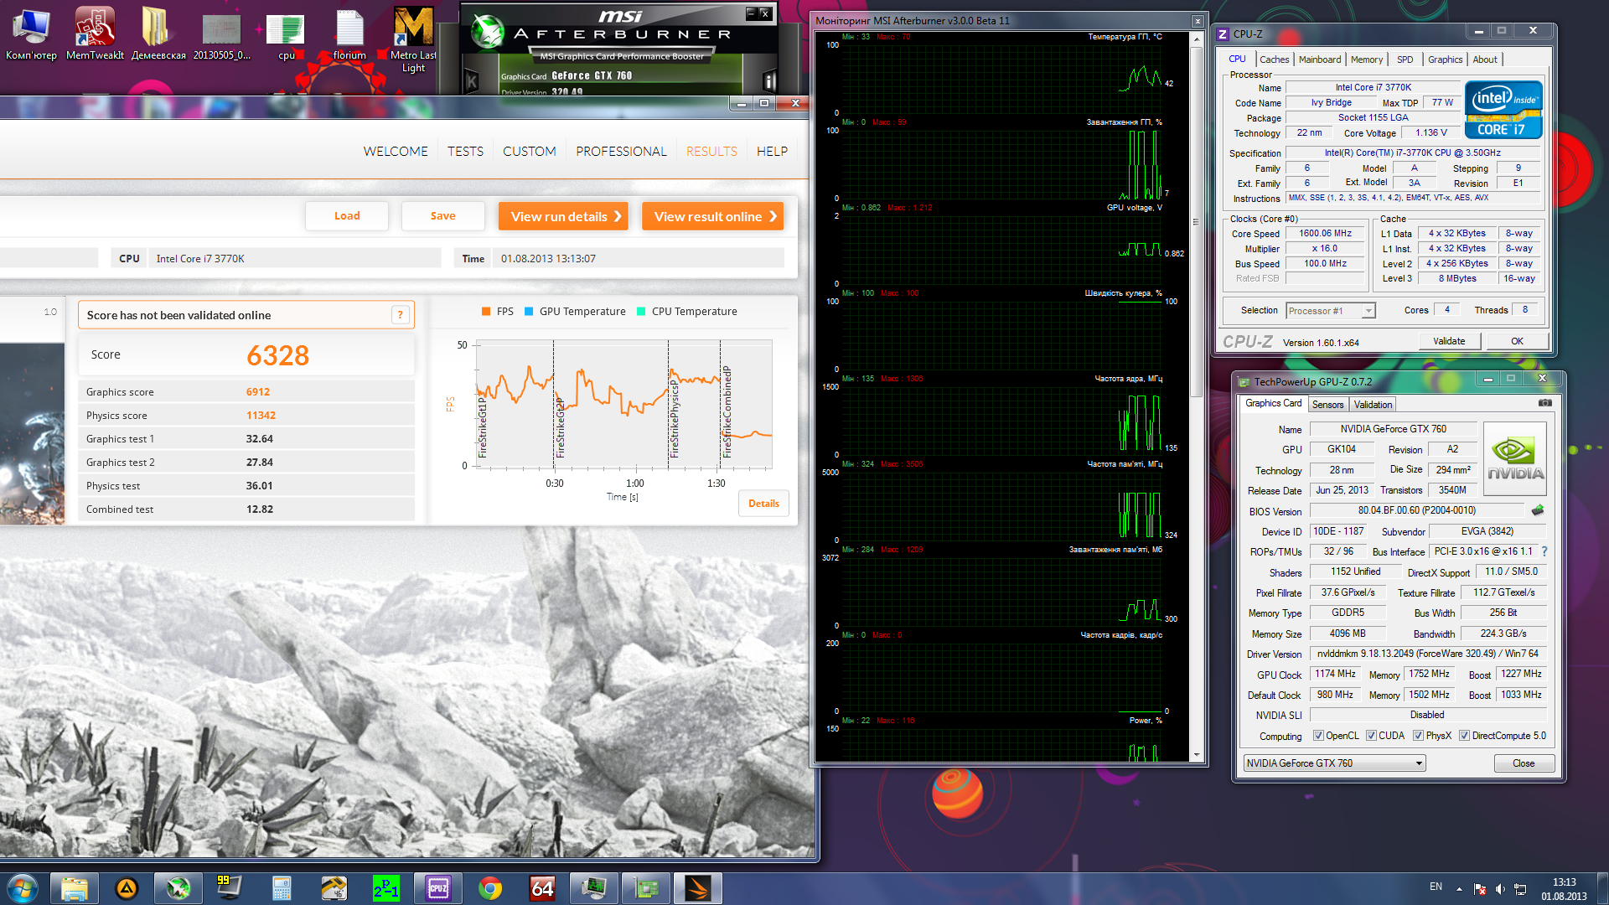This screenshot has width=1609, height=905.
Task: Toggle the CUDA checkbox
Action: [x=1371, y=736]
